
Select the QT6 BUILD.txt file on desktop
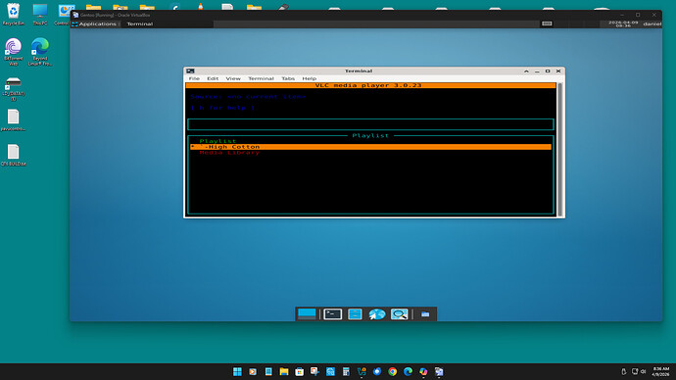(x=14, y=155)
